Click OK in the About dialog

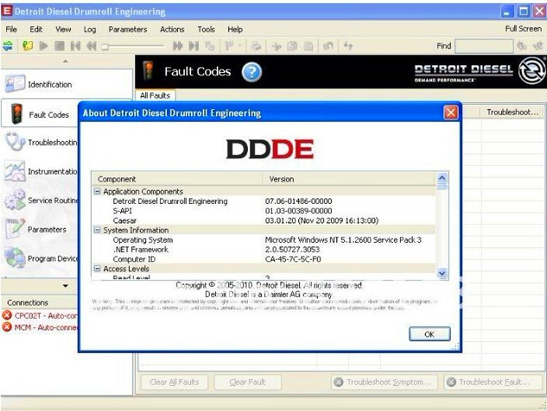click(x=430, y=334)
